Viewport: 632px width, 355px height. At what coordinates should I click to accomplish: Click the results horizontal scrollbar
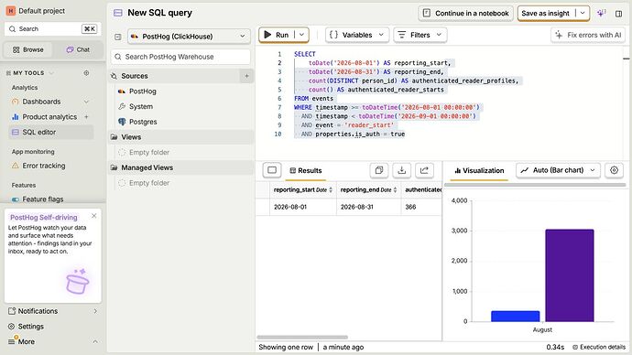tap(302, 338)
